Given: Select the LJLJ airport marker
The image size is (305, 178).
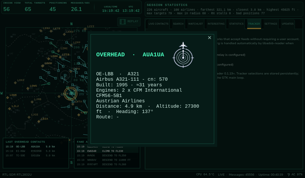Looking at the screenshot, I should coord(10,109).
